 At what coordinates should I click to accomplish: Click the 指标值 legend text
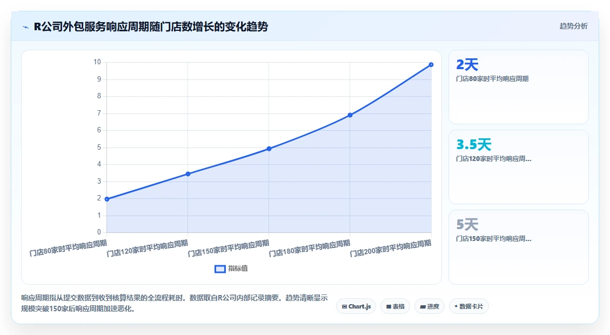(238, 269)
